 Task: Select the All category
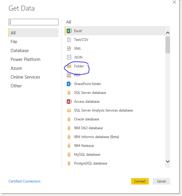(x=34, y=33)
